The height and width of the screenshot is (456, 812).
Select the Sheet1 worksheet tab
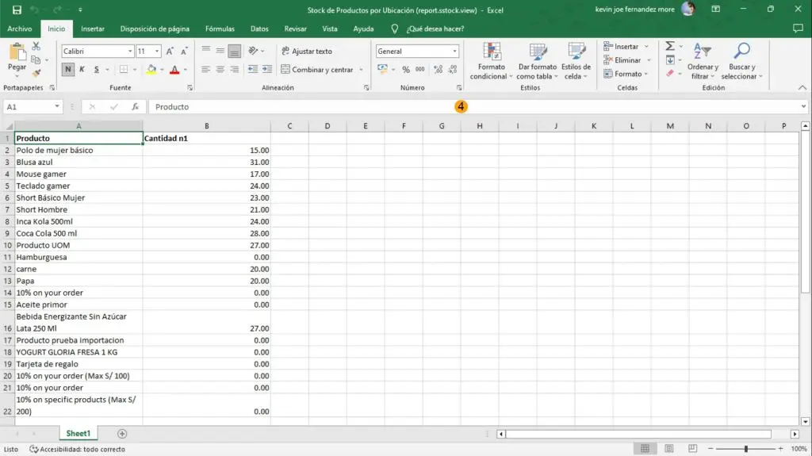[79, 434]
